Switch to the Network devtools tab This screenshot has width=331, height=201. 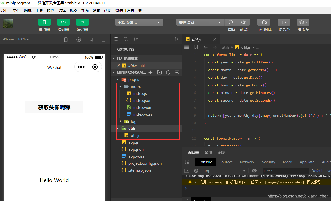(247, 162)
